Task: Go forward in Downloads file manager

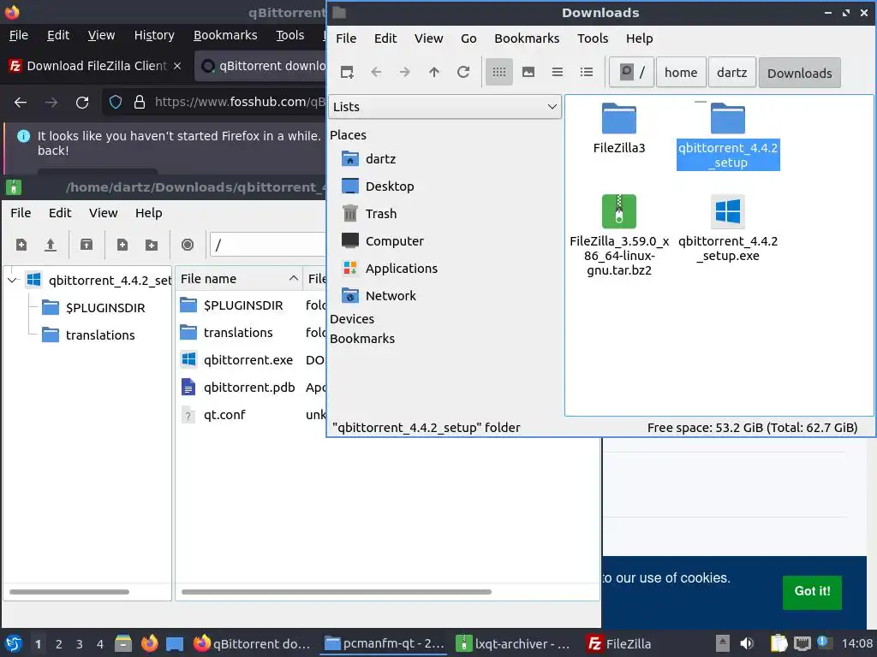Action: coord(405,72)
